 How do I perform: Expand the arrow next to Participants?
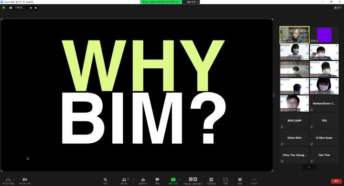(134, 179)
